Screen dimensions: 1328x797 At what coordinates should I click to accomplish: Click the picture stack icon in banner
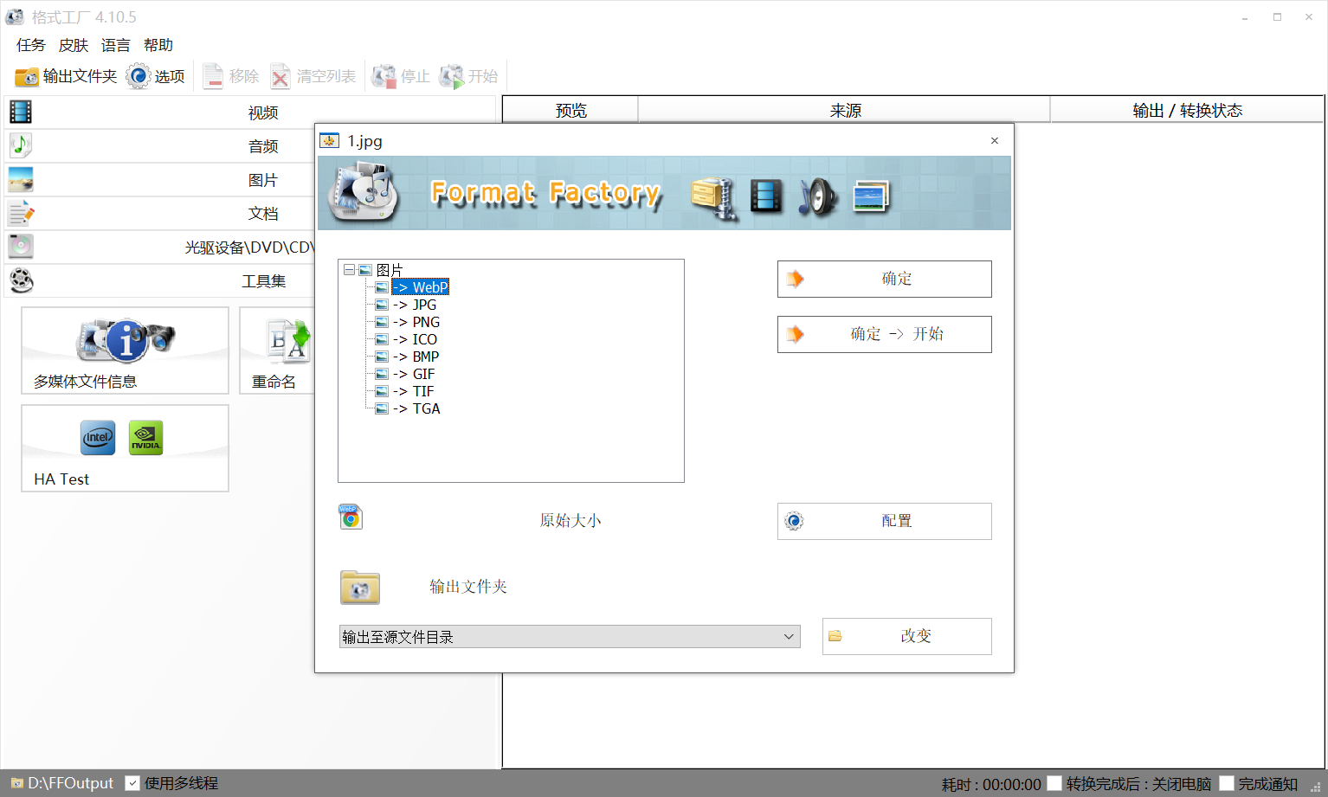pos(871,196)
